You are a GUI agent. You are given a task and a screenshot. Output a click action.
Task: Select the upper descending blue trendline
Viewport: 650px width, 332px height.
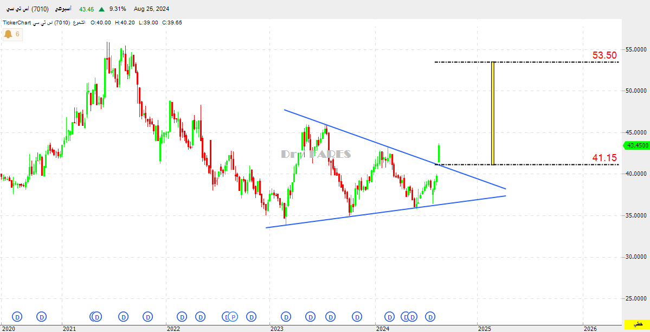[395, 149]
